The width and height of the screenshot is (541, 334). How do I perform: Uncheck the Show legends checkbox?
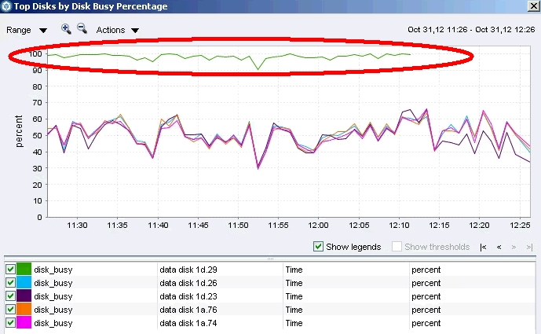click(x=318, y=247)
